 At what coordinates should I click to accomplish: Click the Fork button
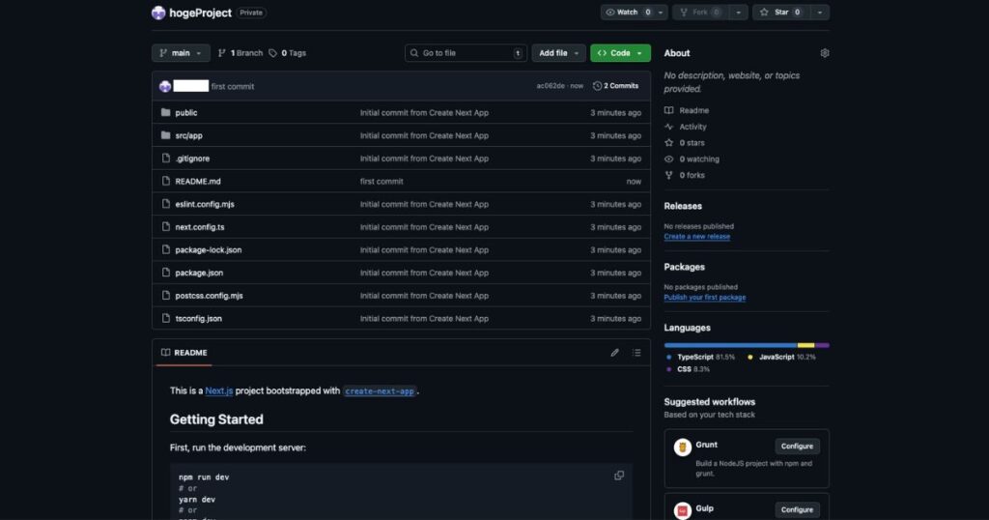click(x=701, y=12)
